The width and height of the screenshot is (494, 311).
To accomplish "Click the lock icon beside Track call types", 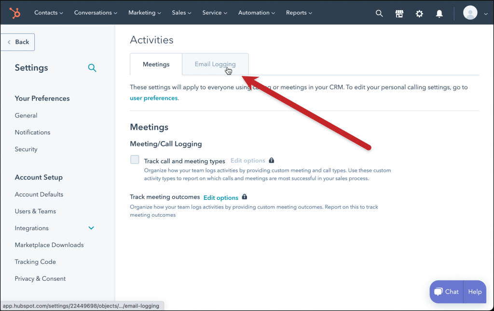I will click(x=271, y=160).
